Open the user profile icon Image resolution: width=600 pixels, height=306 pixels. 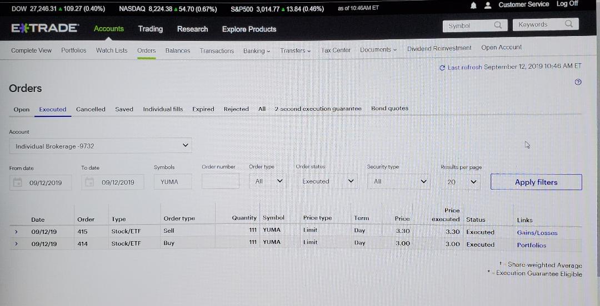pos(488,6)
